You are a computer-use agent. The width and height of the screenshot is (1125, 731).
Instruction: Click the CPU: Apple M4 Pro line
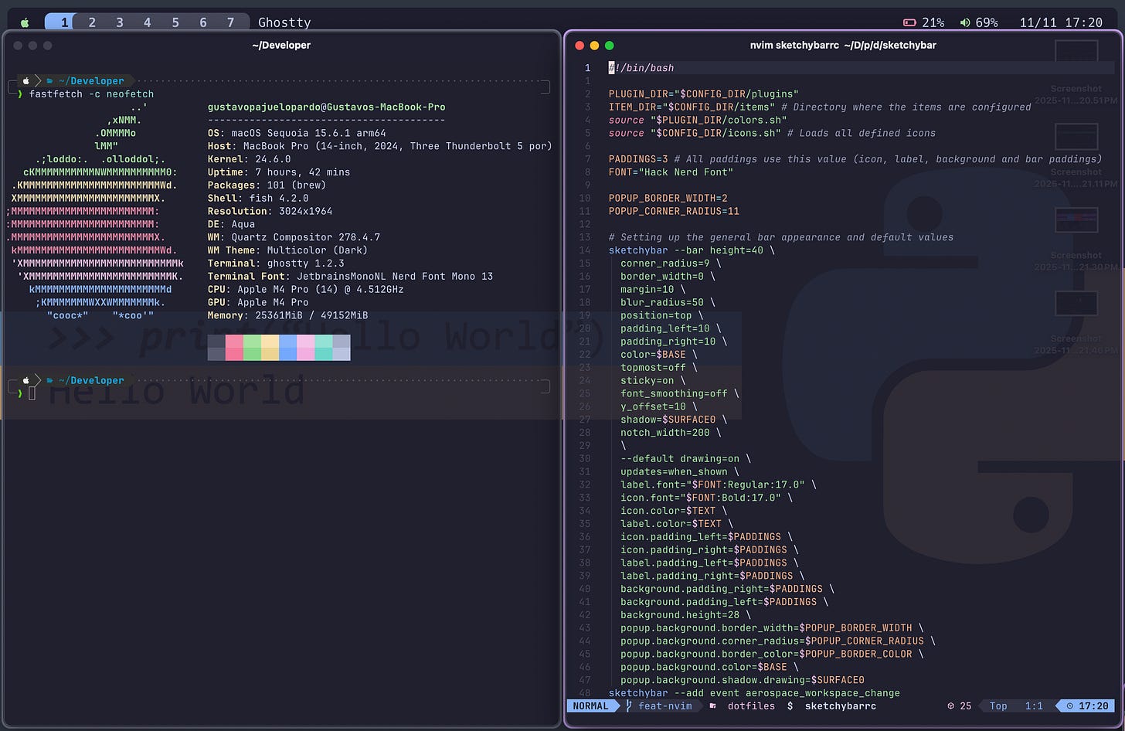pyautogui.click(x=305, y=289)
